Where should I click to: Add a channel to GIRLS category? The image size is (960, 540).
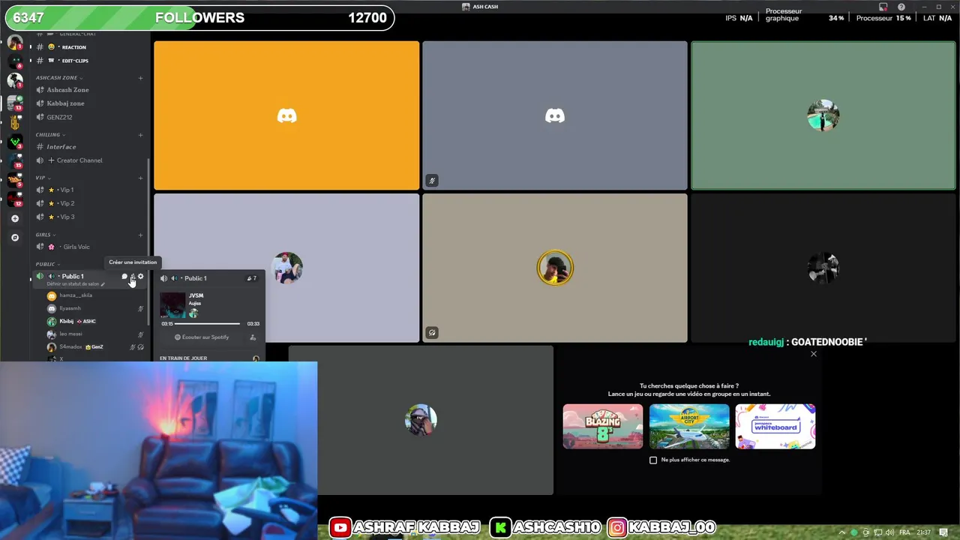coord(140,235)
